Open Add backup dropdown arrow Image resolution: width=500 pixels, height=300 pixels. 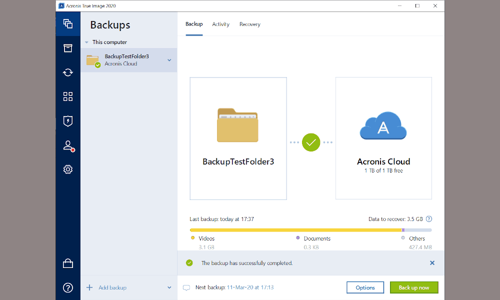pos(169,287)
